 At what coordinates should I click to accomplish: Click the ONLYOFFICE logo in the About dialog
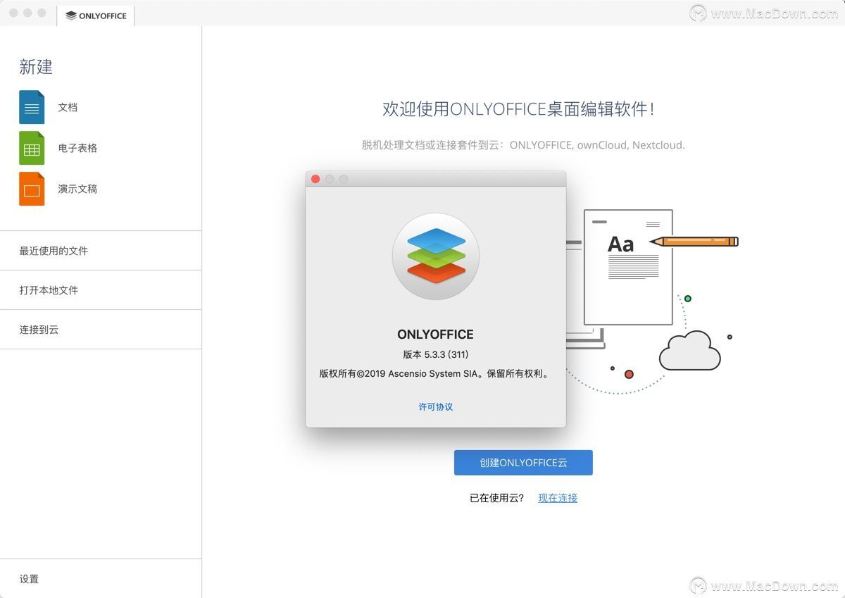pyautogui.click(x=436, y=256)
